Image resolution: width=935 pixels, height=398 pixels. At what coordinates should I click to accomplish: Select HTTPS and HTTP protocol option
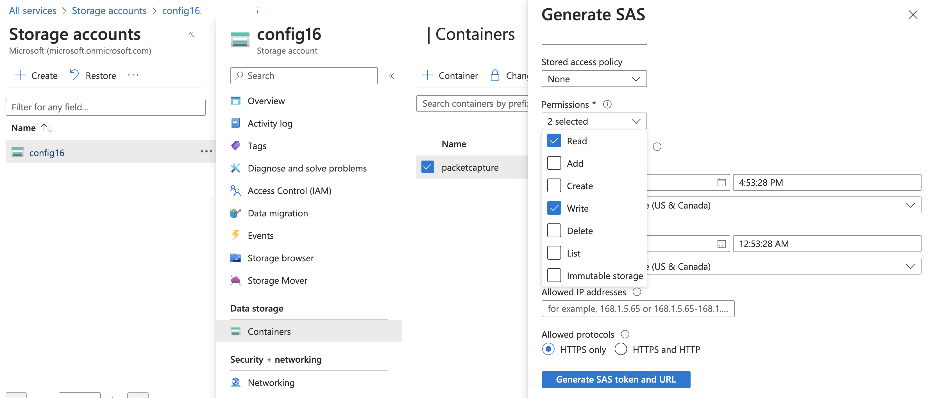[621, 349]
